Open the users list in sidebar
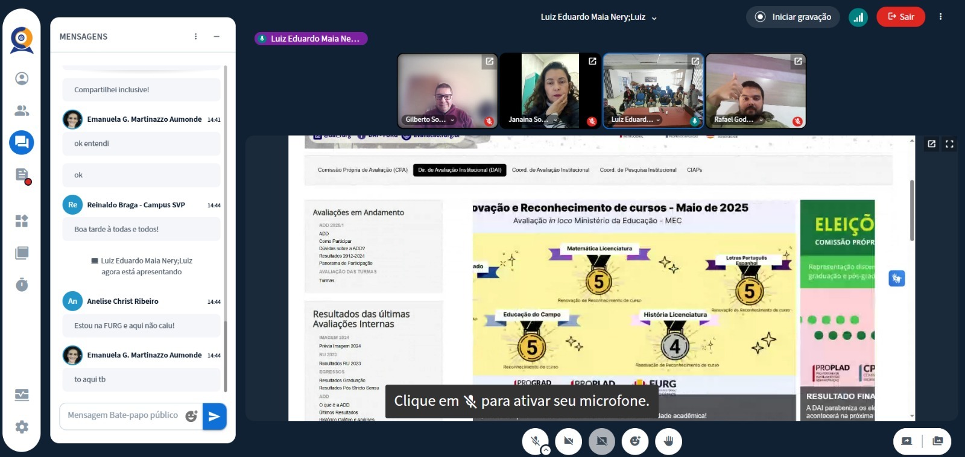The image size is (965, 457). pyautogui.click(x=22, y=110)
